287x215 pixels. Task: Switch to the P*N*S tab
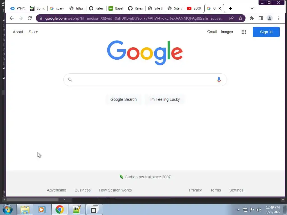[18, 8]
